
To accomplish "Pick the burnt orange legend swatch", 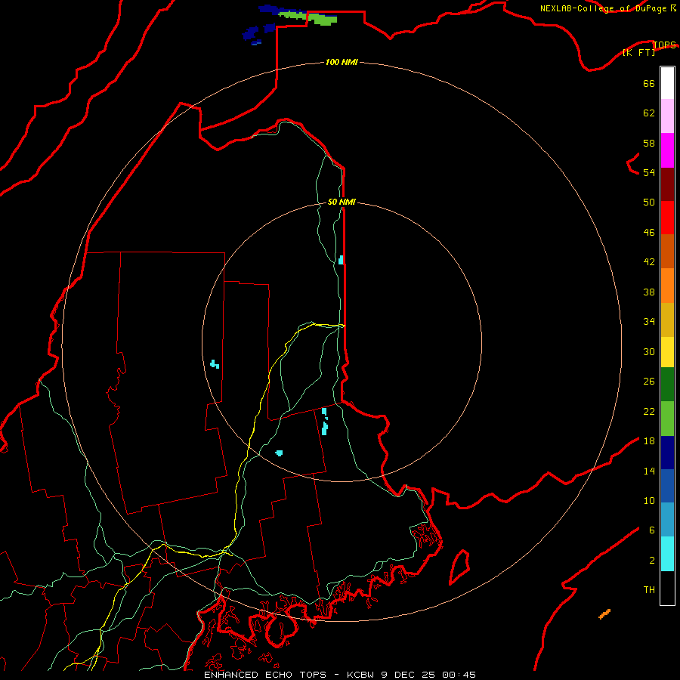I will coord(667,251).
